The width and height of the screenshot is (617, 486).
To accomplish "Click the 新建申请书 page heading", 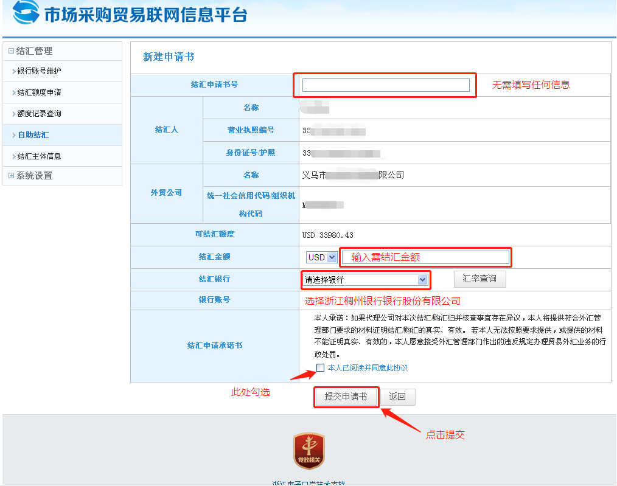I will pos(169,57).
